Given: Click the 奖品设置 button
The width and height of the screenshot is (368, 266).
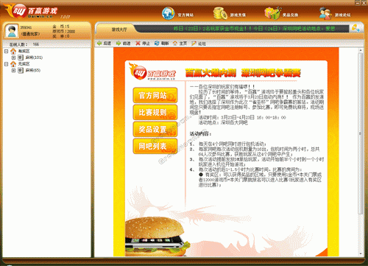Looking at the screenshot, I should coord(155,129).
